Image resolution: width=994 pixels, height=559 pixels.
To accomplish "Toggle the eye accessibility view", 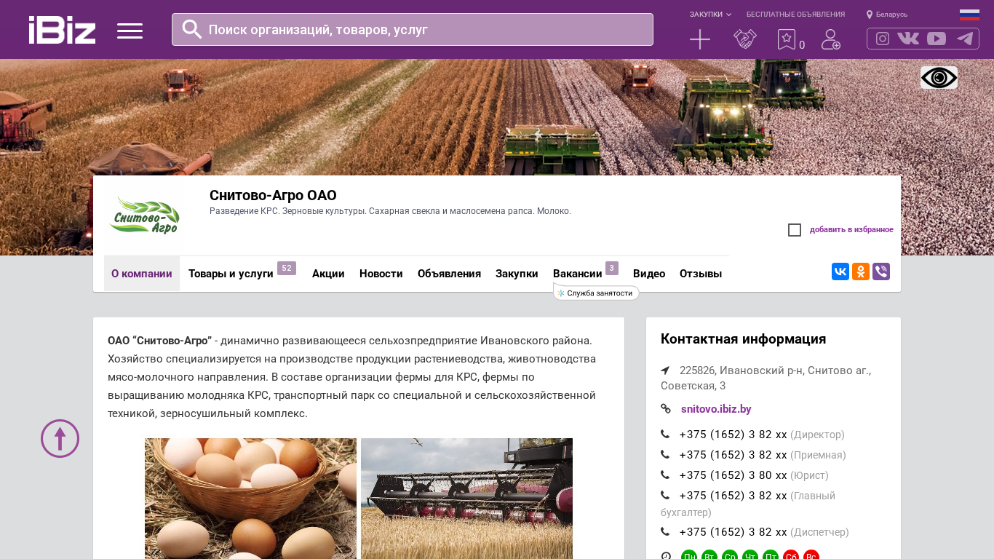I will (x=939, y=77).
